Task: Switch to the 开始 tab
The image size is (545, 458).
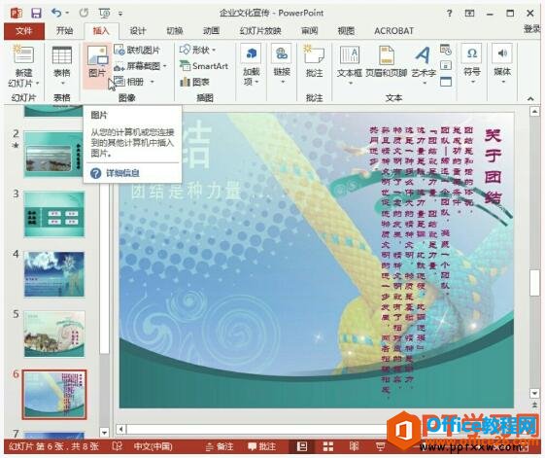Action: pyautogui.click(x=65, y=30)
